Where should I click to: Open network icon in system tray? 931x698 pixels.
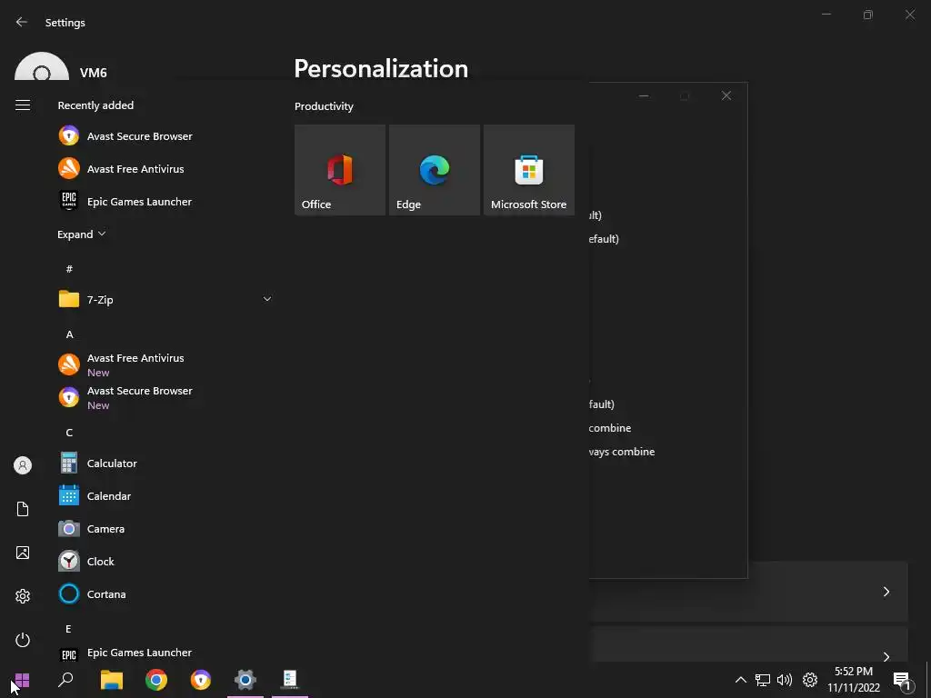tap(763, 680)
